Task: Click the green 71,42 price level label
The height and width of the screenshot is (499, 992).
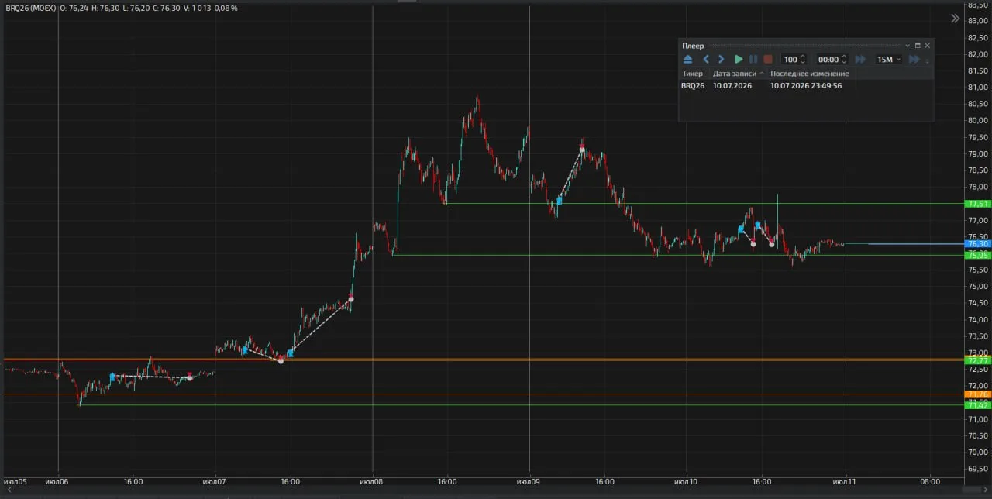Action: tap(978, 405)
